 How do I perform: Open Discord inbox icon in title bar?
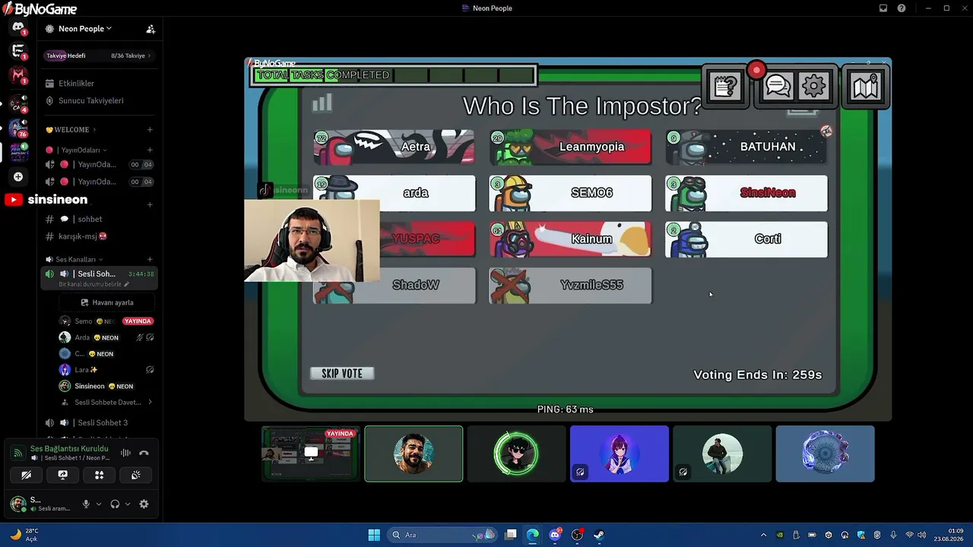(883, 8)
